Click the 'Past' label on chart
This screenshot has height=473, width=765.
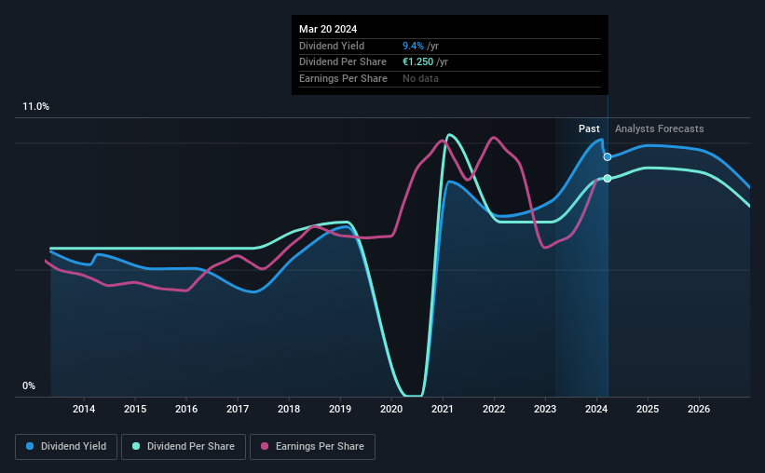(589, 128)
